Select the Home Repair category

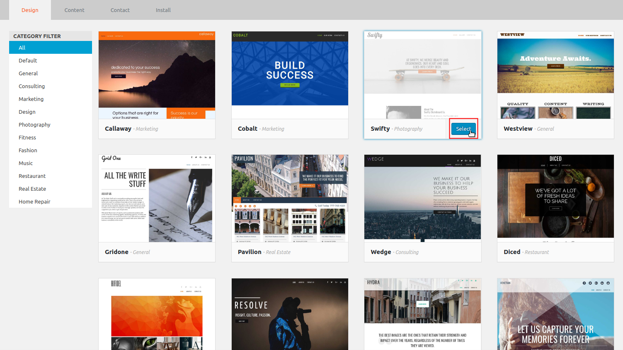tap(34, 201)
